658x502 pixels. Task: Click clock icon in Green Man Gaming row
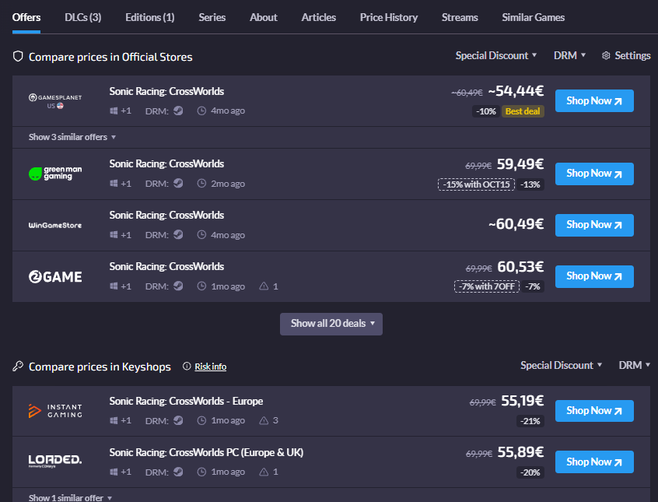click(x=202, y=183)
